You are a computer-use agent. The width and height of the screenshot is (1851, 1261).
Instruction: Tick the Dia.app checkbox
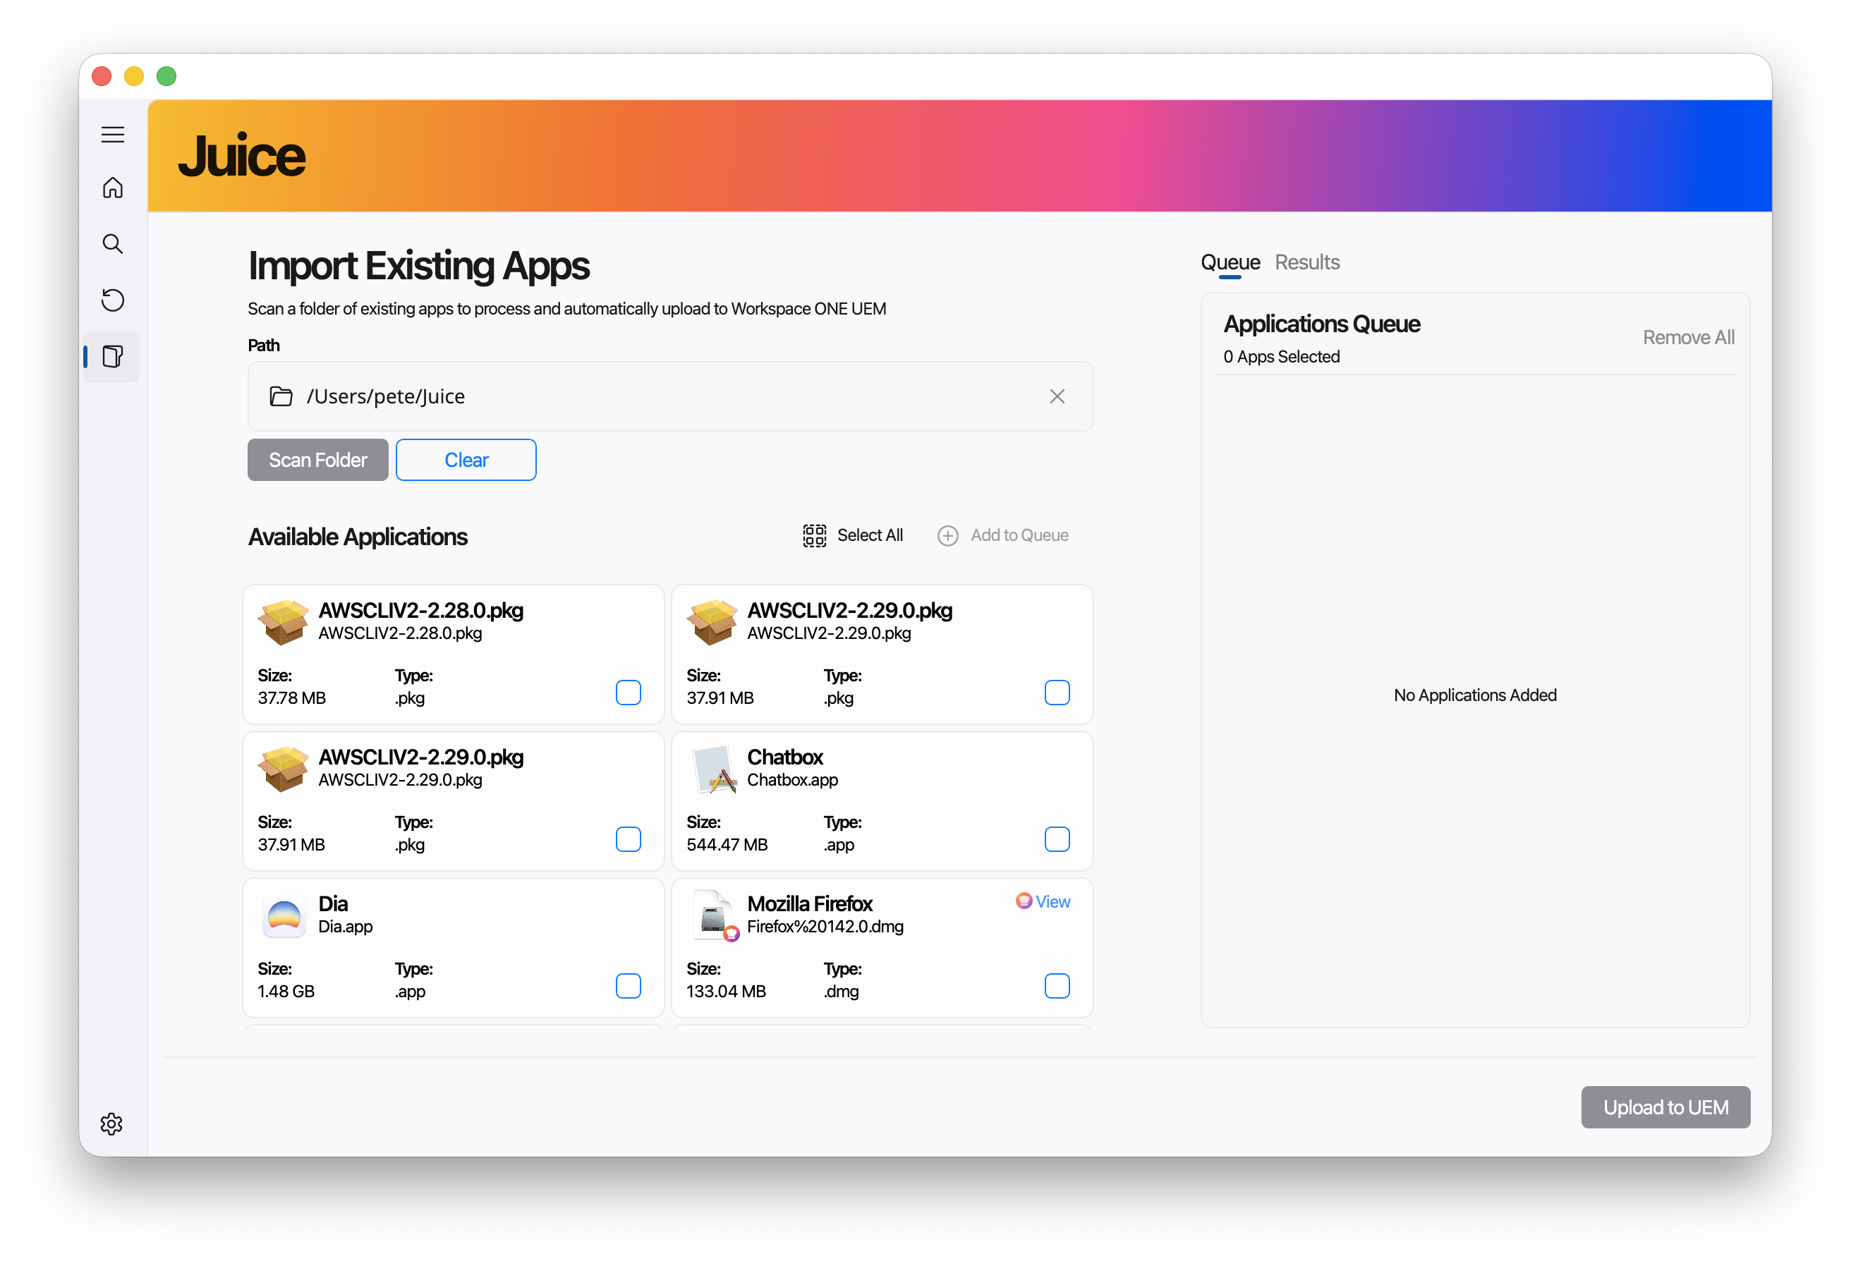click(628, 985)
